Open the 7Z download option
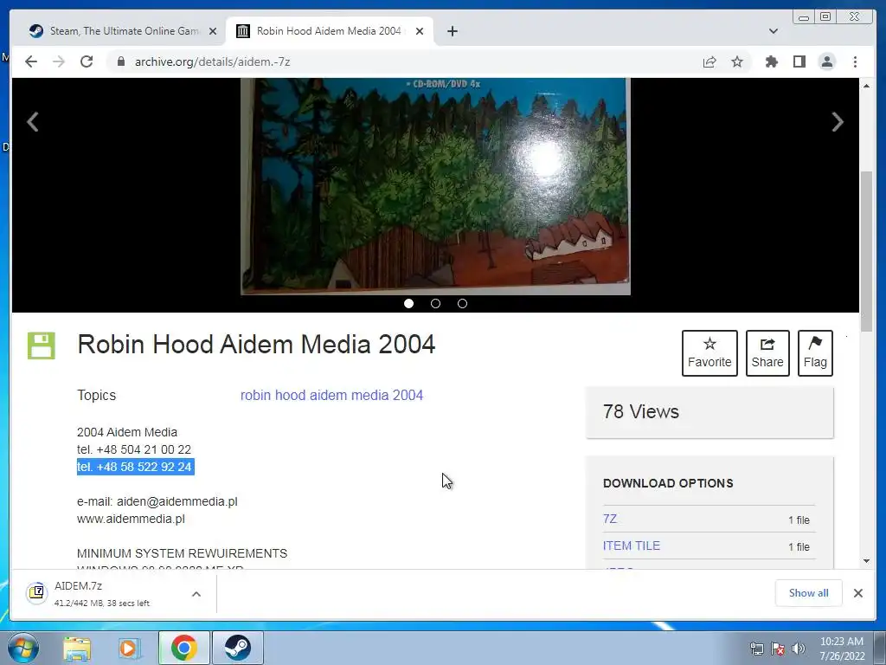The image size is (886, 665). point(610,519)
